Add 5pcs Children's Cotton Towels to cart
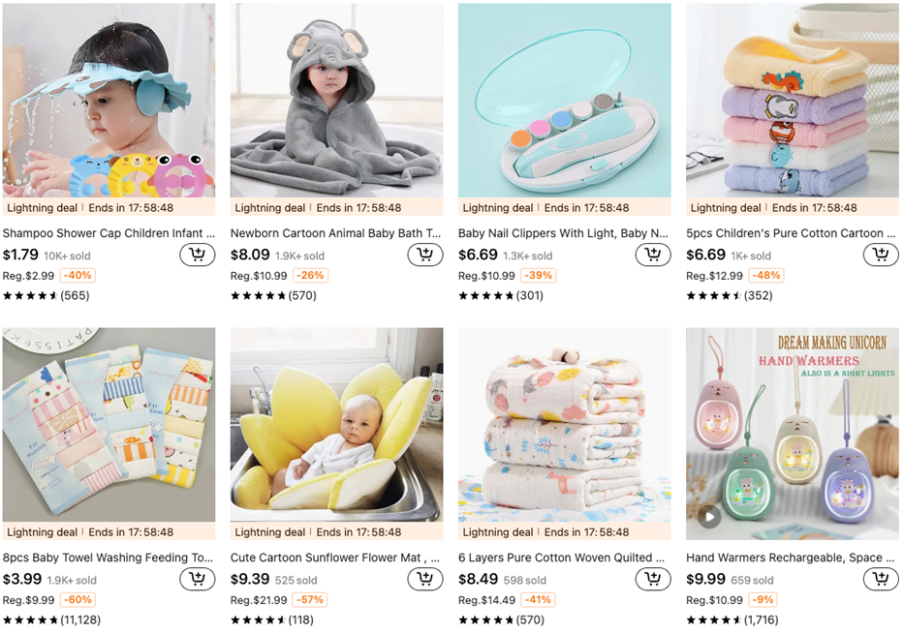 click(x=881, y=254)
